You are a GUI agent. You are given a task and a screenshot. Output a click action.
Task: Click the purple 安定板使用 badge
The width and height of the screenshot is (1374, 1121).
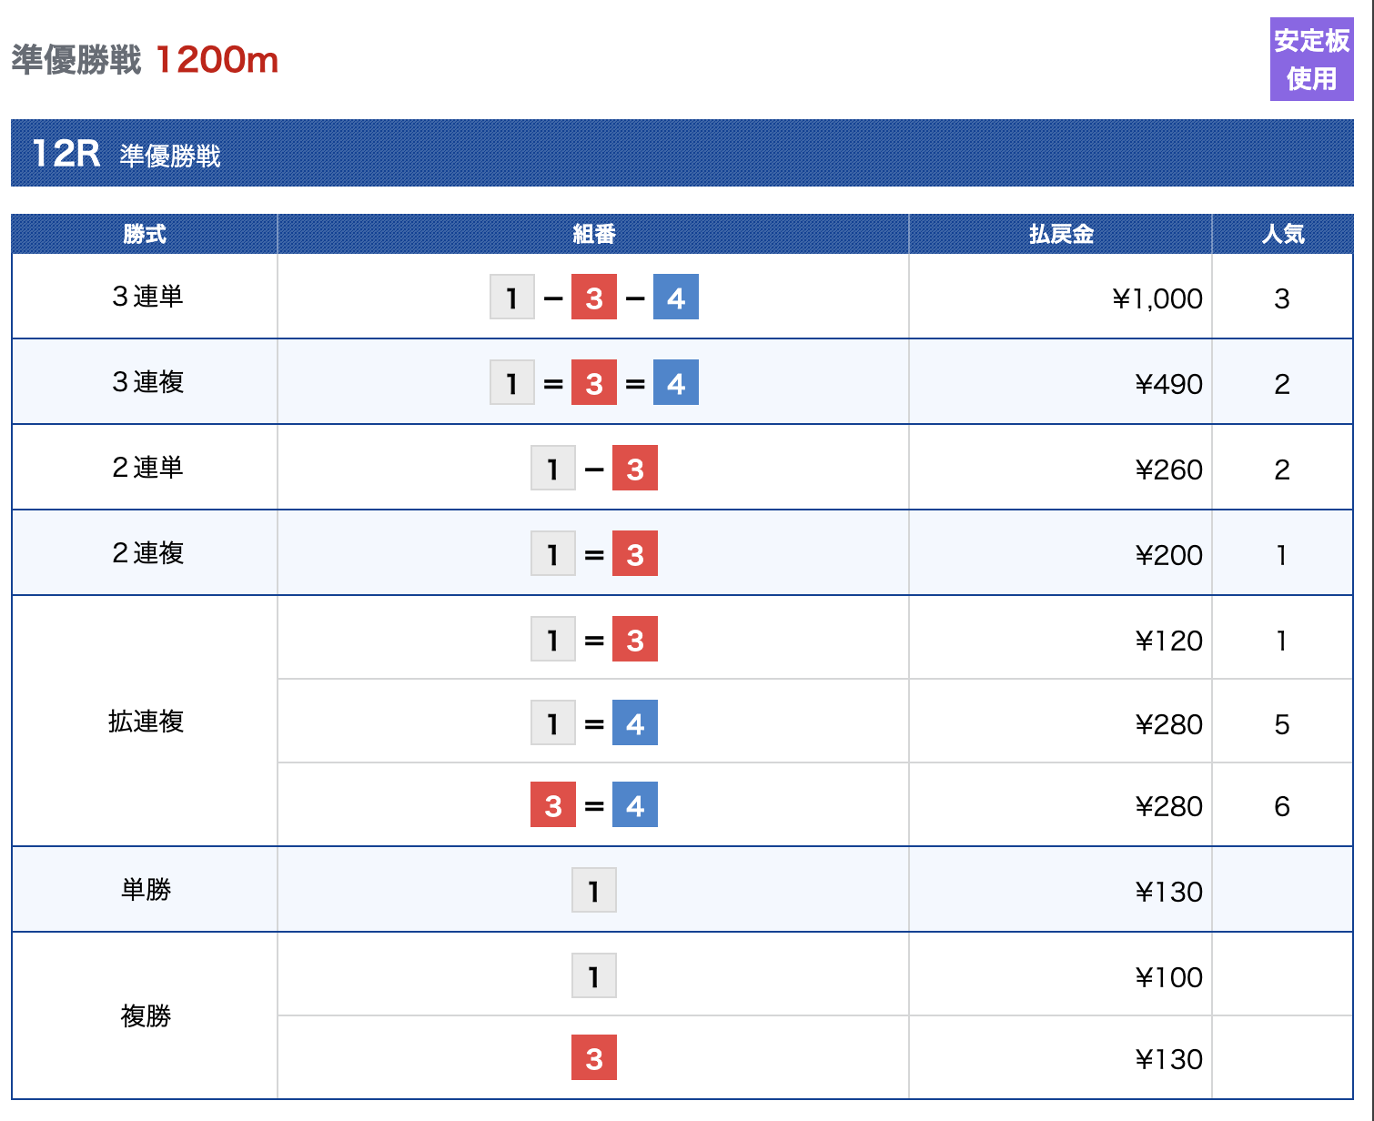click(x=1311, y=59)
